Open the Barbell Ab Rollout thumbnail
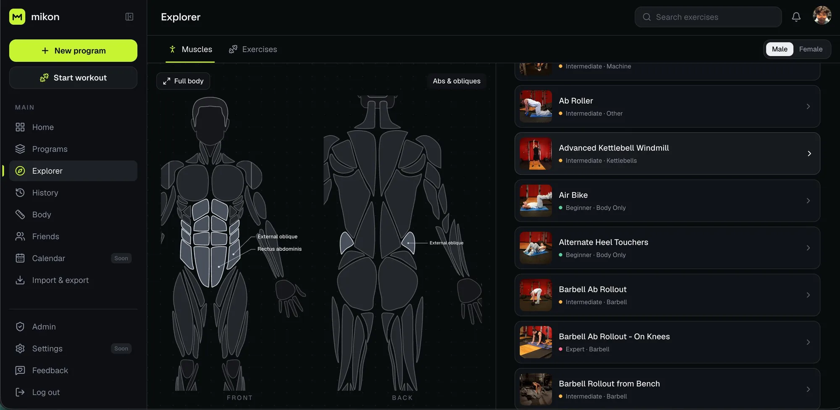 pyautogui.click(x=535, y=295)
